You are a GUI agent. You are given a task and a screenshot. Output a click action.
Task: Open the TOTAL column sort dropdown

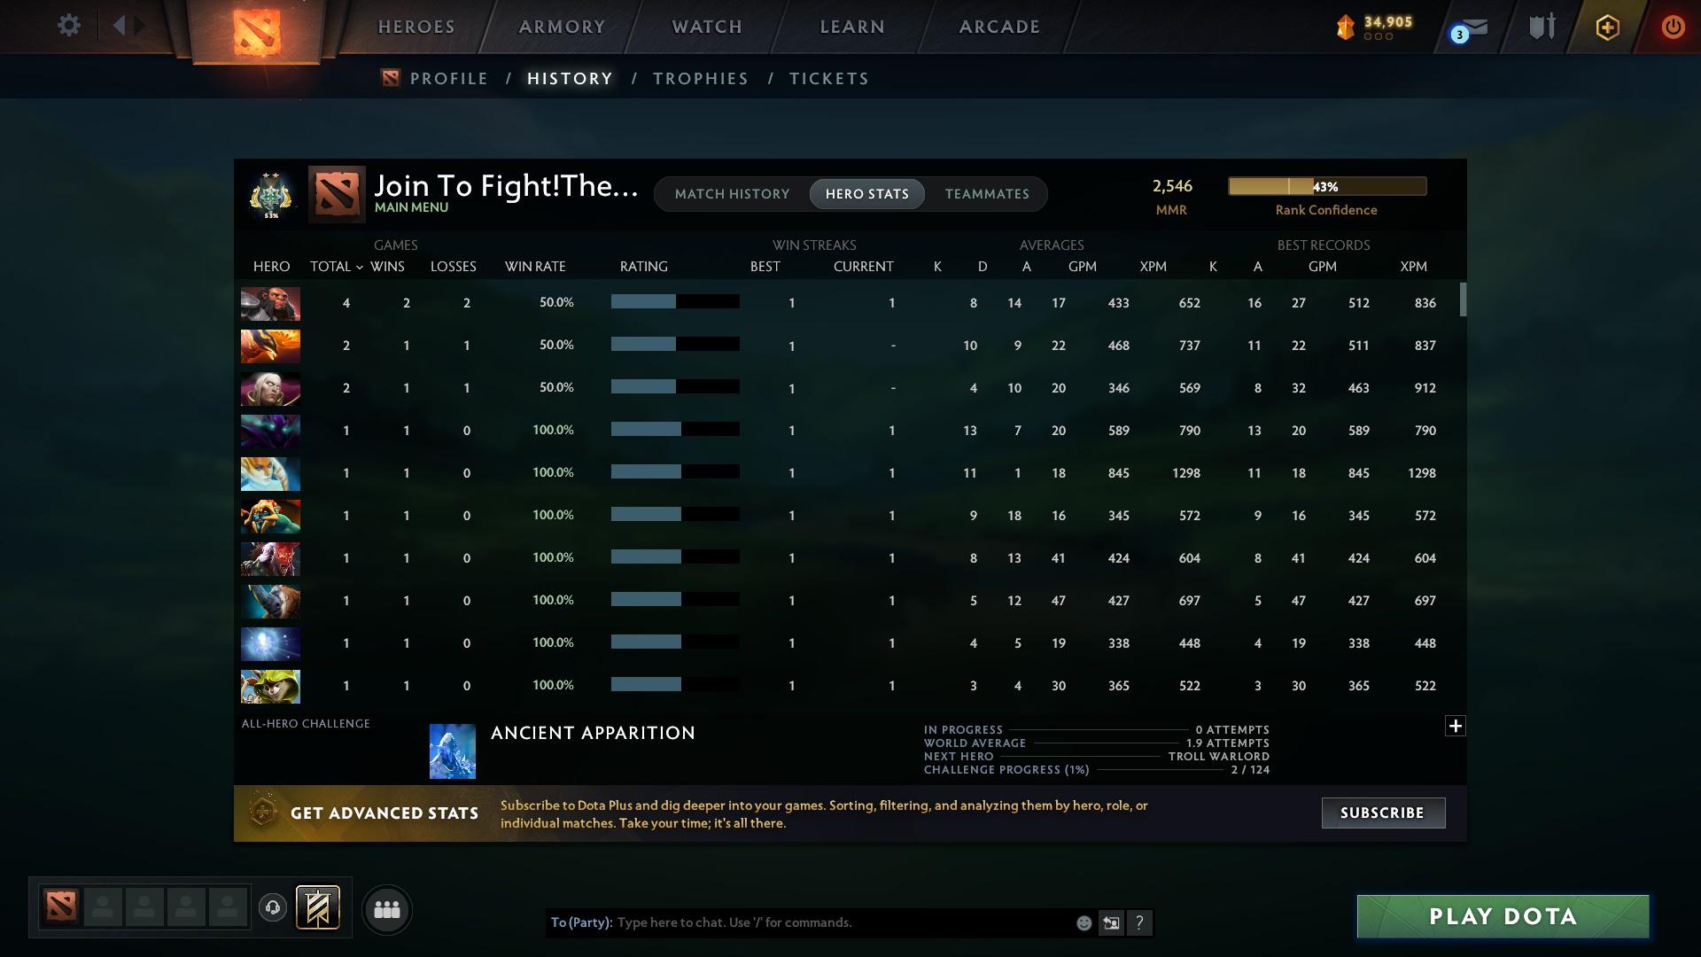tap(359, 266)
